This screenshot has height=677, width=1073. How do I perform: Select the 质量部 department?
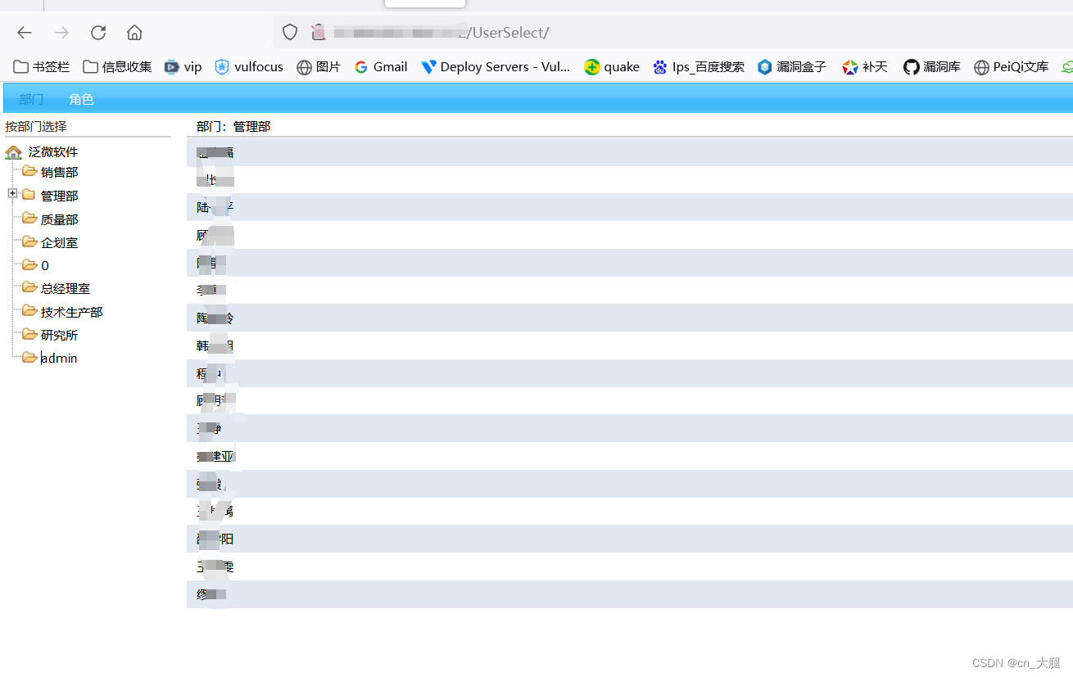click(60, 220)
